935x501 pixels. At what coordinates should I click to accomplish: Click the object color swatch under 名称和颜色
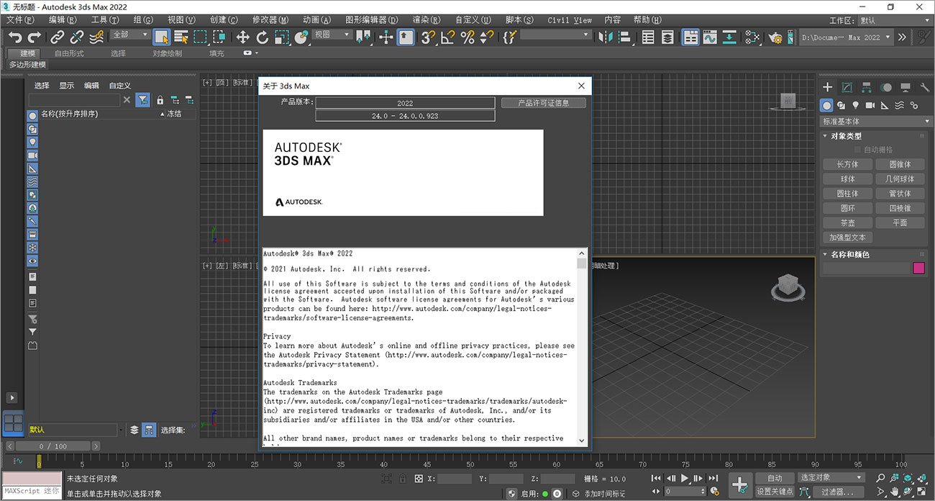pos(918,268)
